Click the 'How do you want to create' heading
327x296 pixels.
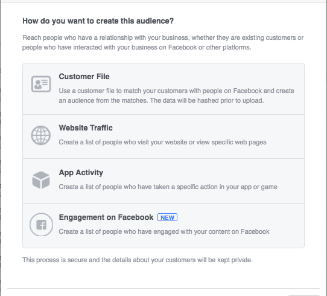(98, 21)
